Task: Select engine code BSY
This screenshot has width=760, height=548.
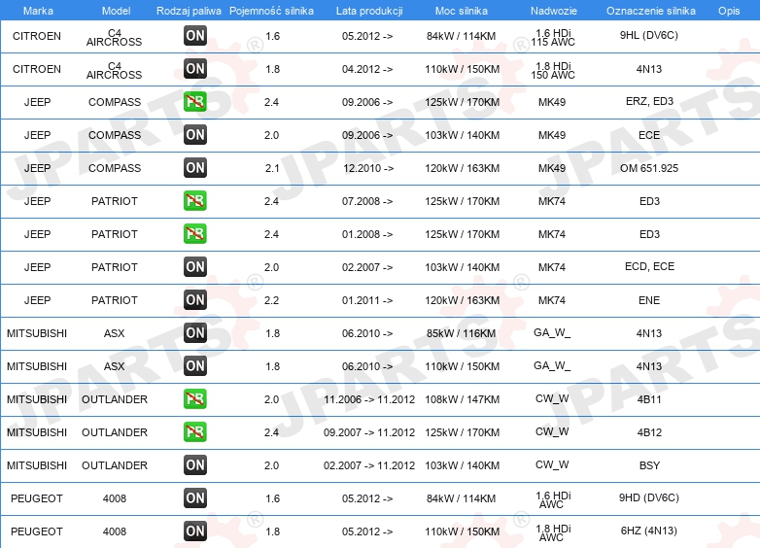Action: (x=649, y=465)
